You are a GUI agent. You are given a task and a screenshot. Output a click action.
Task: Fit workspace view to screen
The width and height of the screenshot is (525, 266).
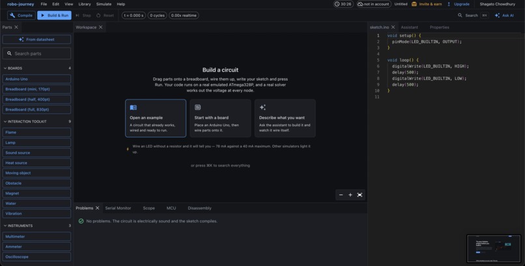pyautogui.click(x=360, y=195)
